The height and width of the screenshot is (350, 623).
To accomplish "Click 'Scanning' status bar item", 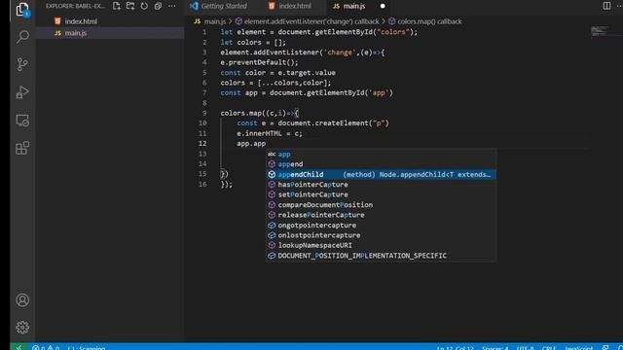I will [87, 348].
